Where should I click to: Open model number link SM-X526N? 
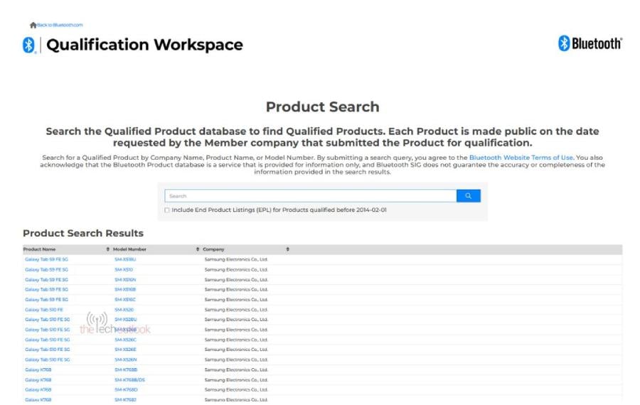click(126, 360)
